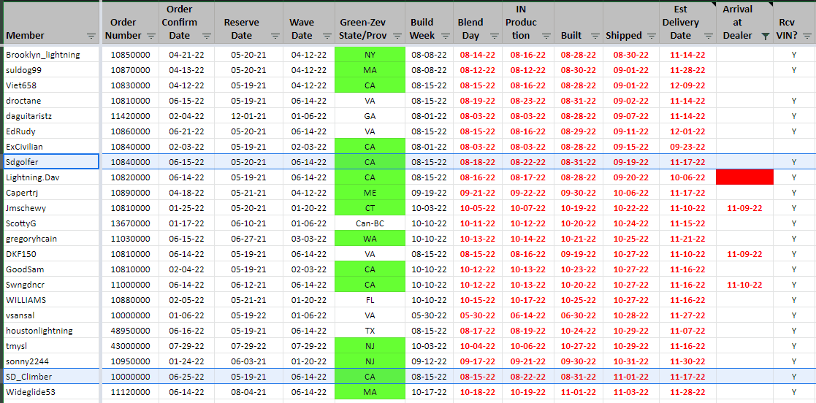Screen dimensions: 816x403
Task: Click the Order Confirm Date filter icon
Action: point(206,36)
